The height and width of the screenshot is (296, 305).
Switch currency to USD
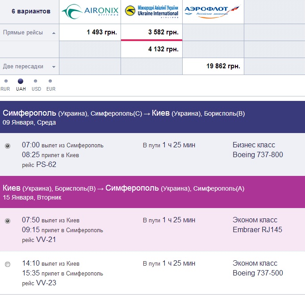[36, 81]
